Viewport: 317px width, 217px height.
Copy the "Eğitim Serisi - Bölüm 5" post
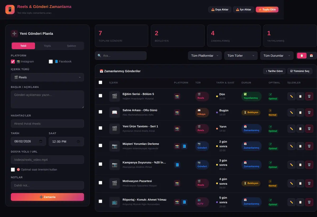pos(300,96)
